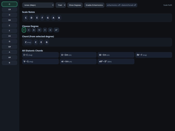
Task: Click the Scale Notes heading
Action: coord(29,12)
